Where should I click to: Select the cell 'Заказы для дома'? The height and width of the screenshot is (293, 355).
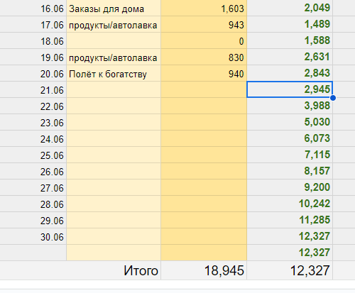[x=114, y=9]
